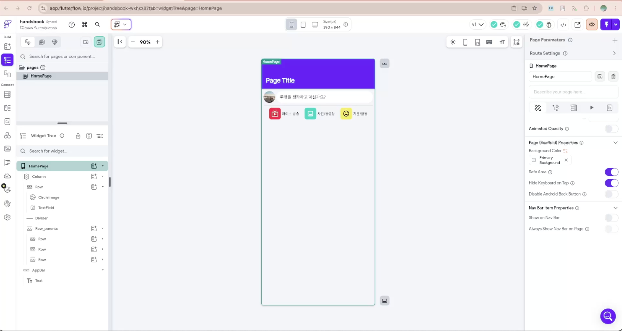Screen dimensions: 622x331
Task: Open the app Settings gear icon
Action: click(7, 217)
